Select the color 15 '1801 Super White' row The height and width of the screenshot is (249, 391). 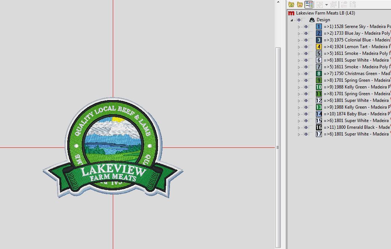point(357,121)
